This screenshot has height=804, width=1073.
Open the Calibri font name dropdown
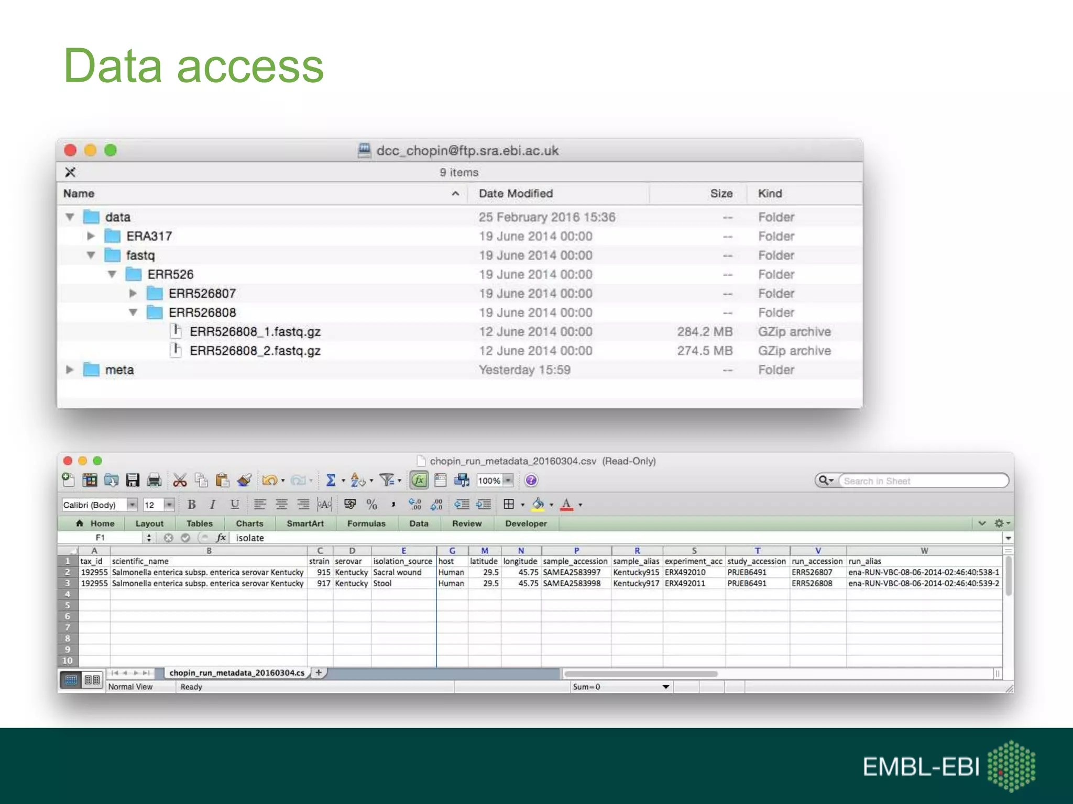pyautogui.click(x=132, y=505)
